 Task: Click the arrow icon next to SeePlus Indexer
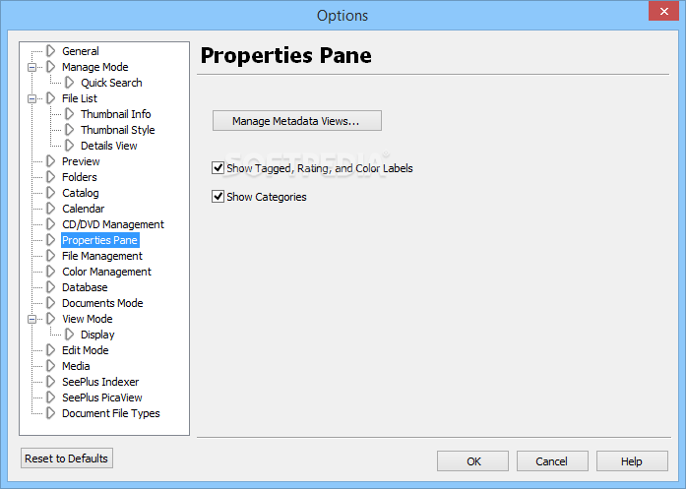tap(51, 382)
